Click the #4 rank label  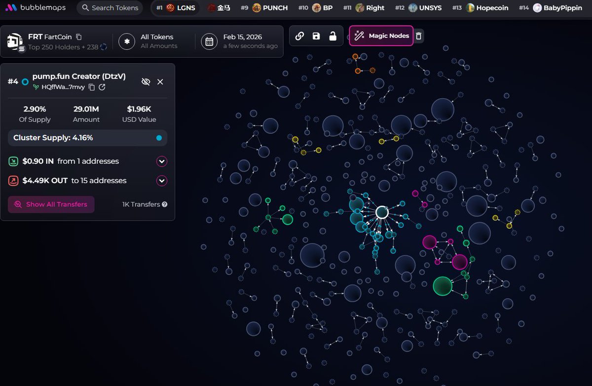click(13, 81)
